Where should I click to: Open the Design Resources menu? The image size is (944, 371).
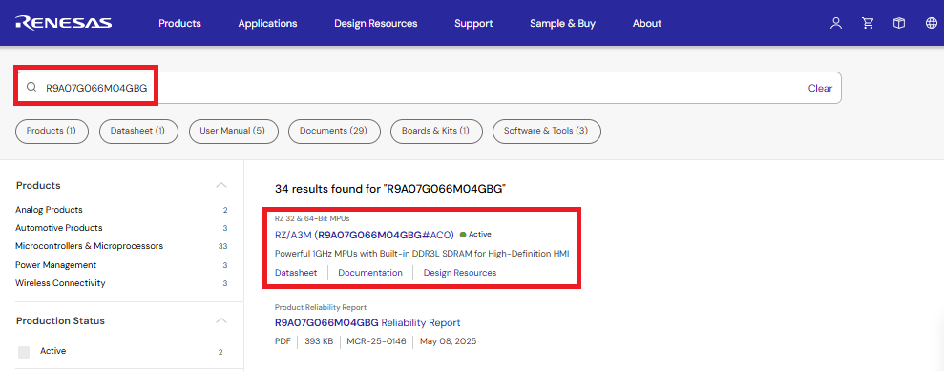[376, 24]
